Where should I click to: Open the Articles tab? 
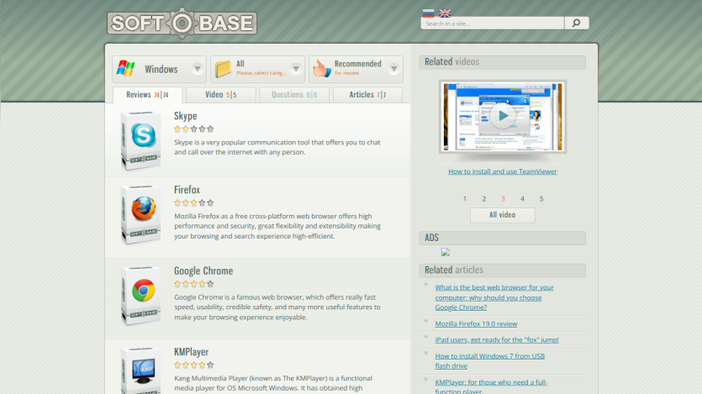point(367,95)
